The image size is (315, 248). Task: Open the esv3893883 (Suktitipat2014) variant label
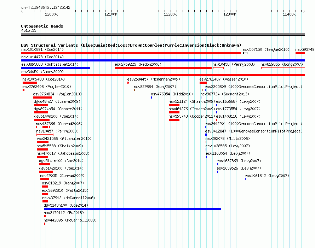tap(50, 64)
